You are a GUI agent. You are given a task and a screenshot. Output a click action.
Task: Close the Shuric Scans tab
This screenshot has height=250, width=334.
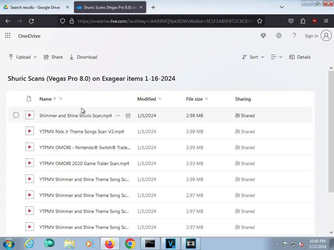coord(141,7)
